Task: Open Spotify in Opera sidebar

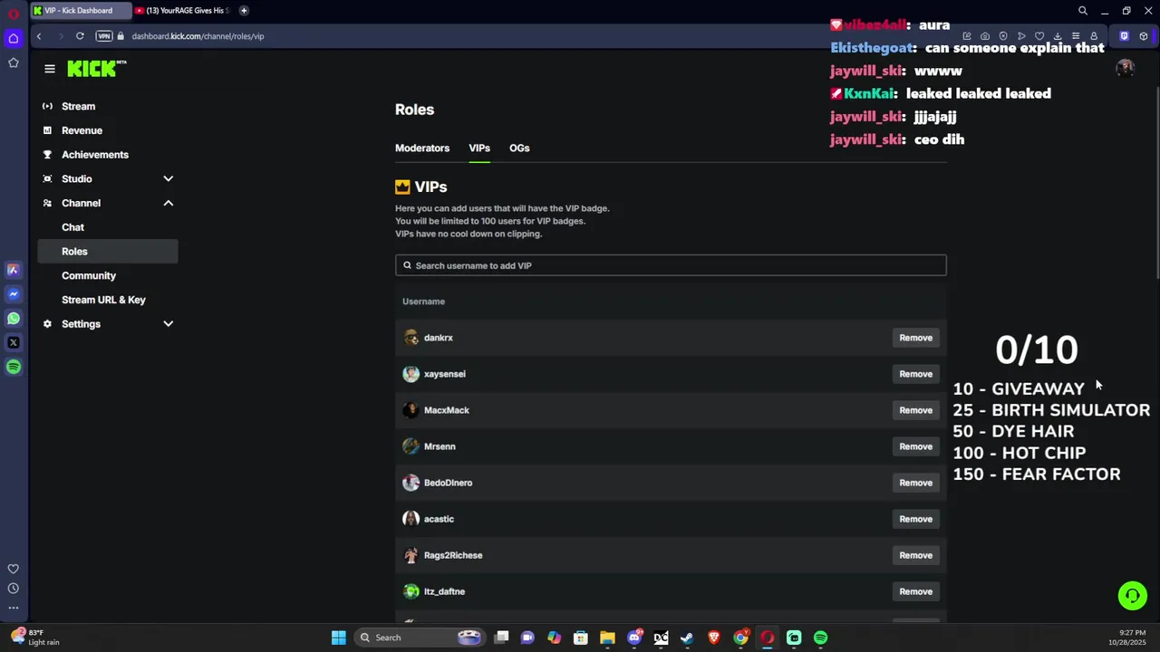Action: pos(14,367)
